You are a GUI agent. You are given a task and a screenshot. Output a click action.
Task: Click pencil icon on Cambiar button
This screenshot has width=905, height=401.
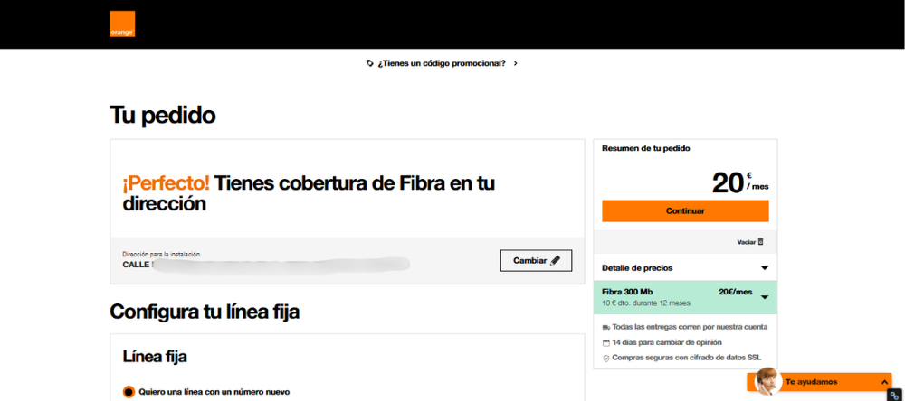tap(556, 260)
